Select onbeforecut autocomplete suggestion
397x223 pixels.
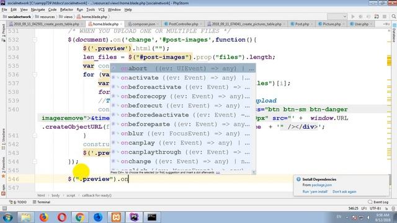click(x=183, y=106)
